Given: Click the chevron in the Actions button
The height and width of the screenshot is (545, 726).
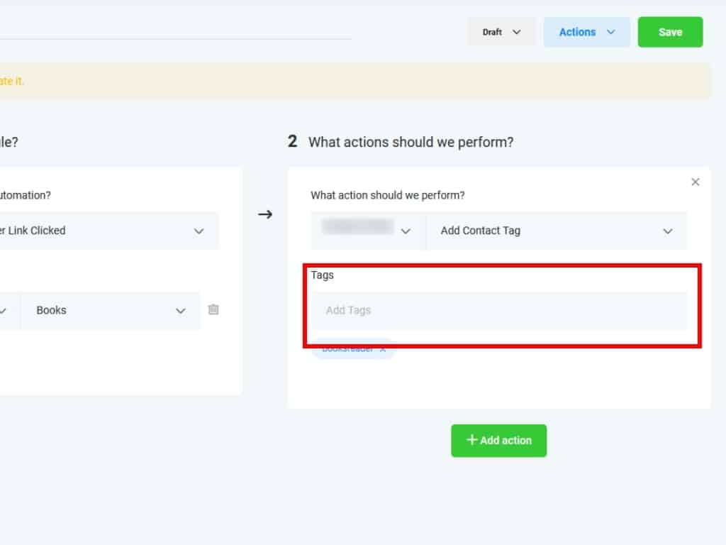Looking at the screenshot, I should tap(611, 32).
